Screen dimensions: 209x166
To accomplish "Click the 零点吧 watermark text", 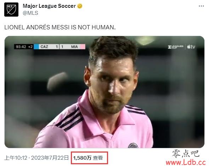I will (186, 154).
